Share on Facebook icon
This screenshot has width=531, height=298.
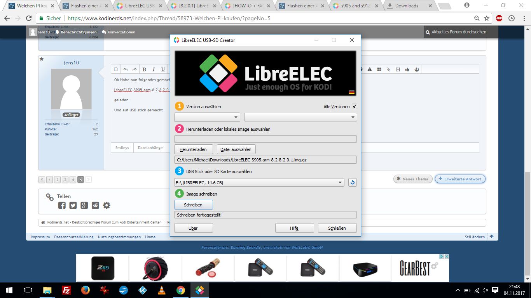click(62, 205)
